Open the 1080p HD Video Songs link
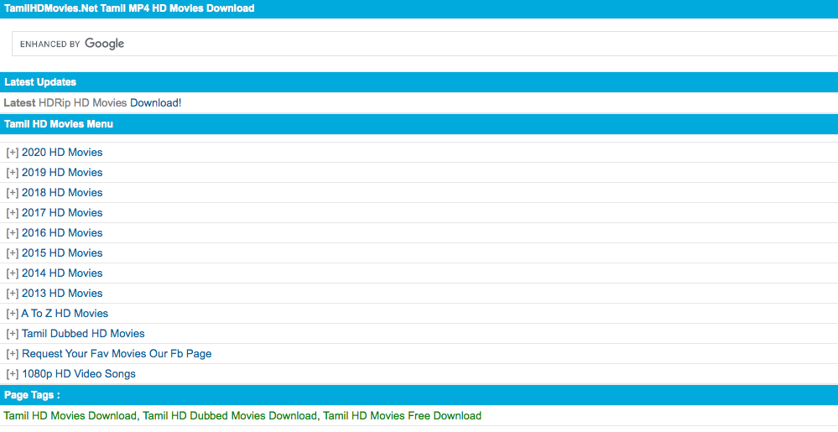The height and width of the screenshot is (432, 838). click(79, 374)
